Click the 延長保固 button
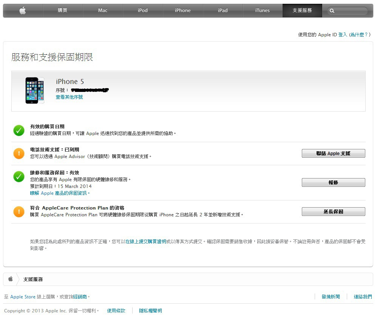Viewport: 377px width, 315px height. coord(334,211)
